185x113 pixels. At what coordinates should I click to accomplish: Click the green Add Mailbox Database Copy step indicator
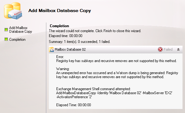tap(6, 30)
